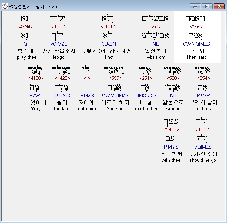This screenshot has height=223, width=227.
Task: Click Strong's number <251>
Action: [146, 78]
